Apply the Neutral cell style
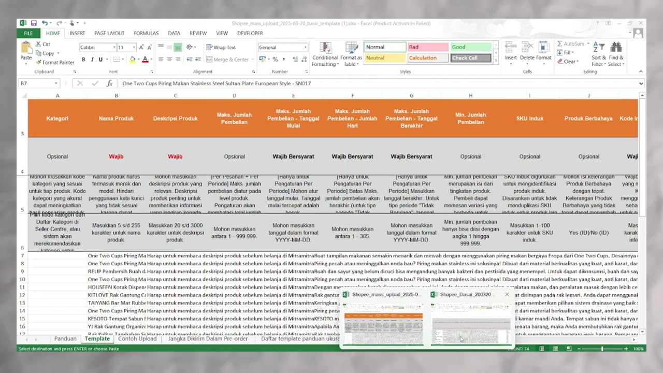Image resolution: width=663 pixels, height=373 pixels. coord(384,58)
